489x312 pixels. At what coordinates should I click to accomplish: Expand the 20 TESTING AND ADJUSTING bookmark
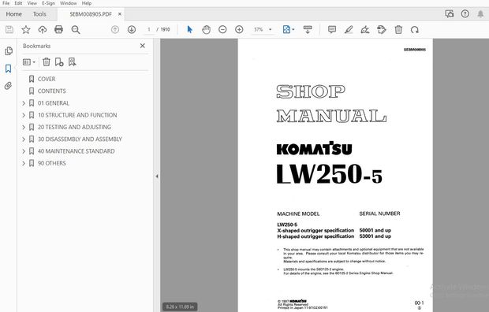(x=24, y=127)
